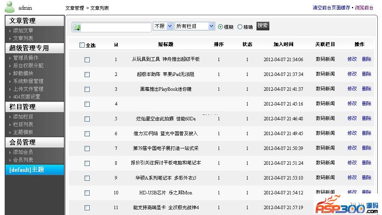The image size is (382, 215).
Task: Collapse the 文章管理 sidebar section header
Action: click(35, 21)
